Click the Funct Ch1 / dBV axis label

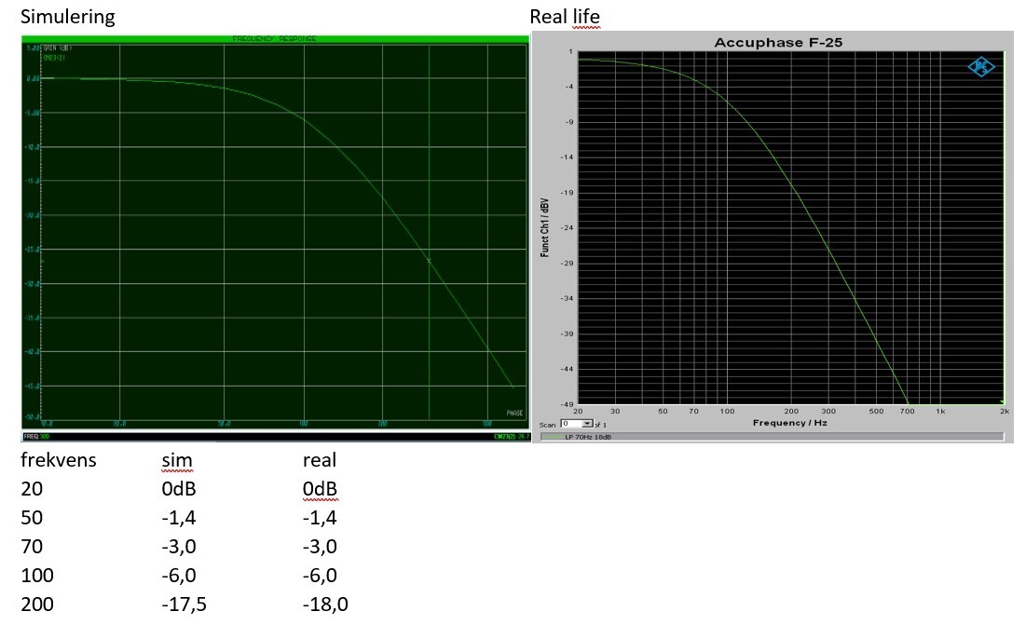544,227
